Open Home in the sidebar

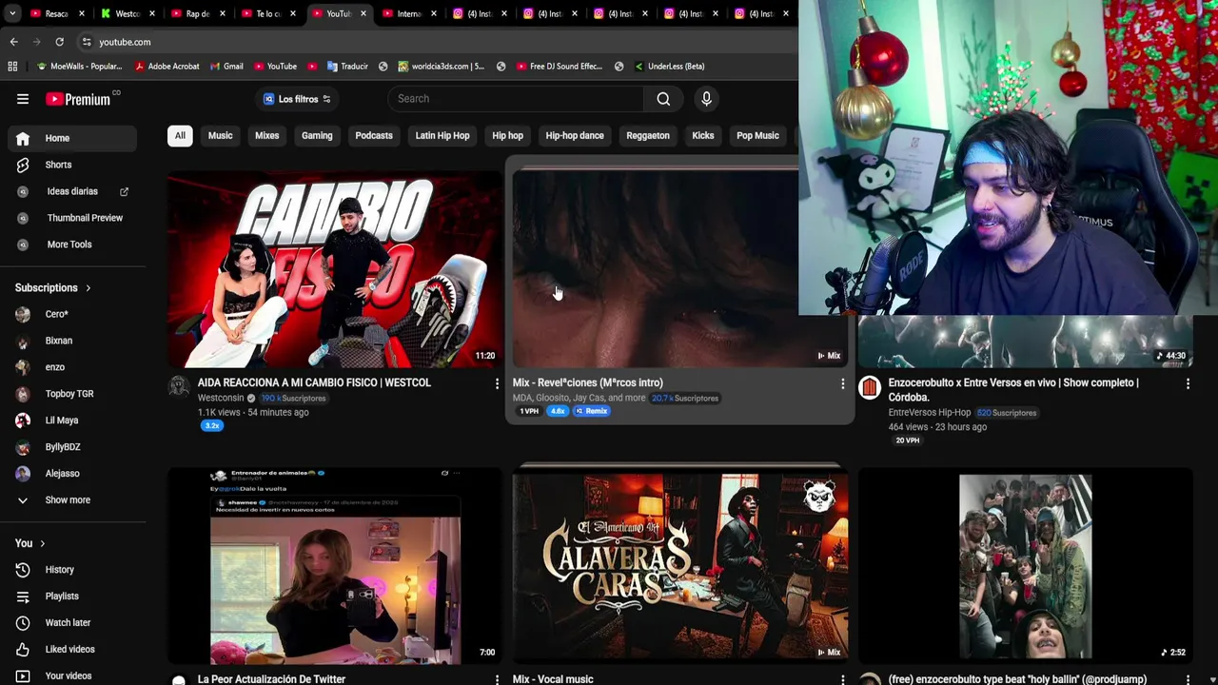[72, 138]
